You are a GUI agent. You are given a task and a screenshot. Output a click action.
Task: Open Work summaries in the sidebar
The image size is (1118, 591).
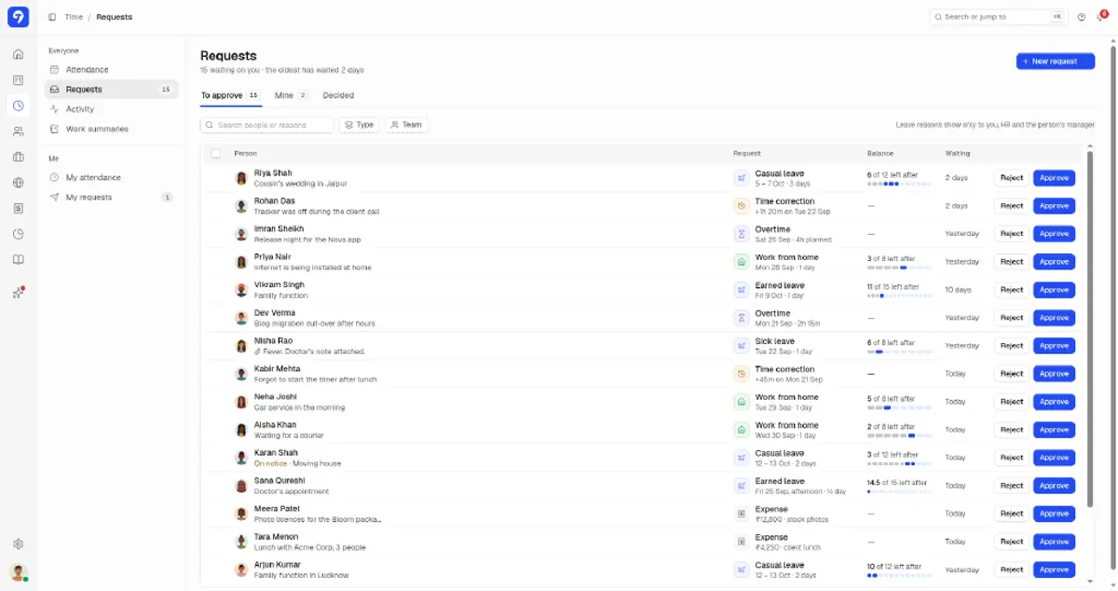pos(111,129)
